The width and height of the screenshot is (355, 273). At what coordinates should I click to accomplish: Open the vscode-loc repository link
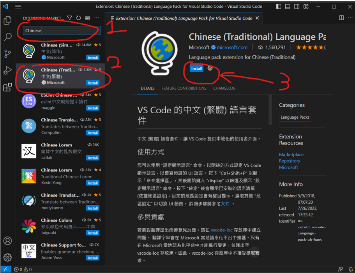click(222, 230)
